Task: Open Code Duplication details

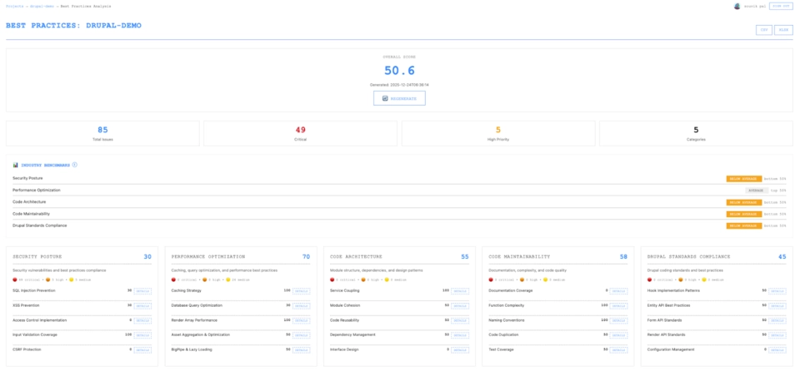Action: click(618, 335)
